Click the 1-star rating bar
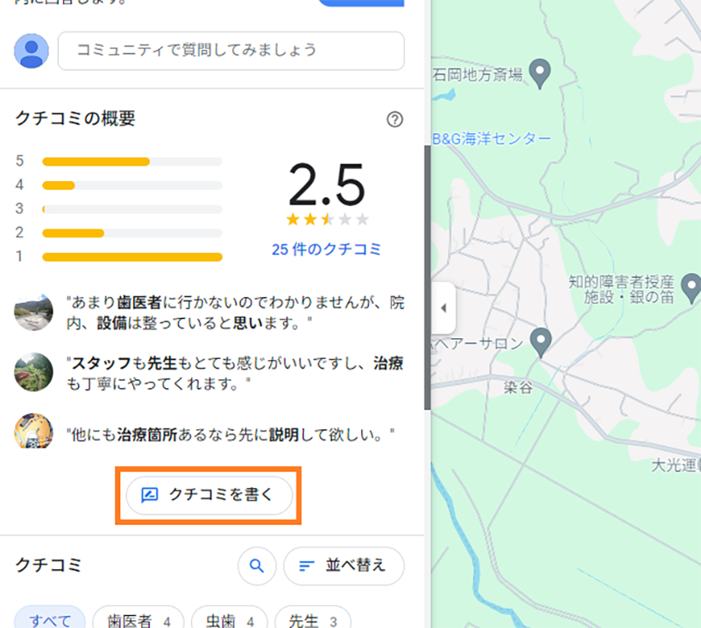The width and height of the screenshot is (701, 628). point(131,257)
